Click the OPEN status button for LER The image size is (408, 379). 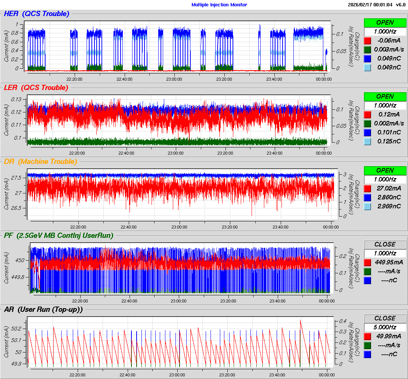(385, 96)
